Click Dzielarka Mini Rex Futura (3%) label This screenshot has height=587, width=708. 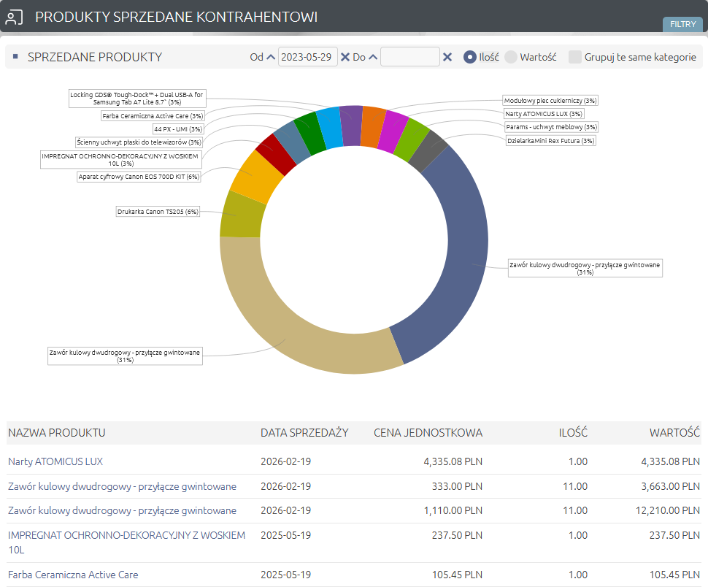click(551, 141)
